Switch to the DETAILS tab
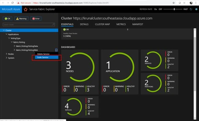 coord(84,24)
